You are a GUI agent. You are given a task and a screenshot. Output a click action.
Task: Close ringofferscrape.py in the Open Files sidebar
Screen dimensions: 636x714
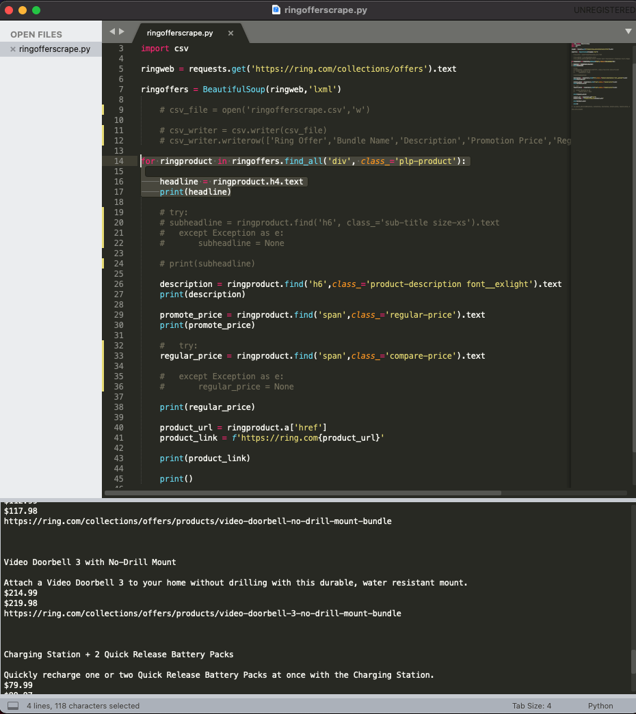(13, 49)
